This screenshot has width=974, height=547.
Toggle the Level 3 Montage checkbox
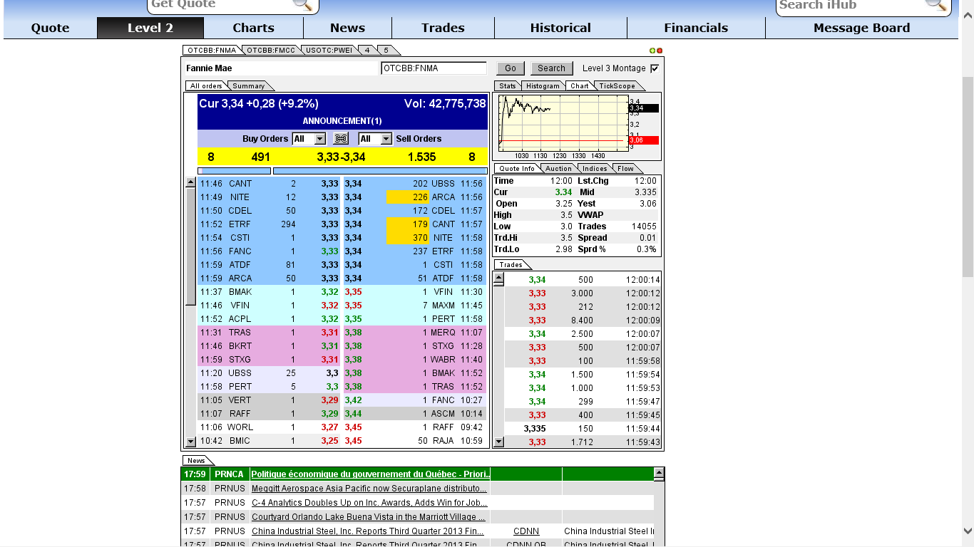coord(655,68)
